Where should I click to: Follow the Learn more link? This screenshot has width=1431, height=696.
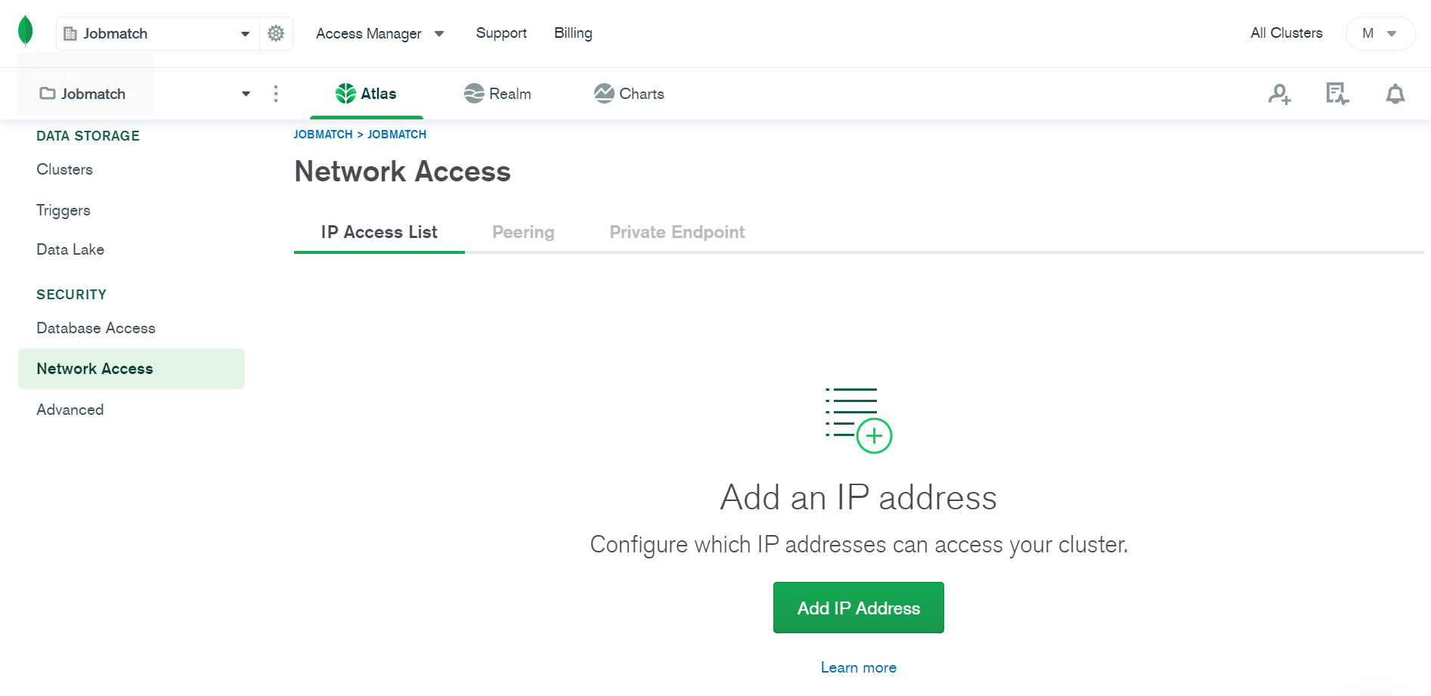tap(858, 667)
